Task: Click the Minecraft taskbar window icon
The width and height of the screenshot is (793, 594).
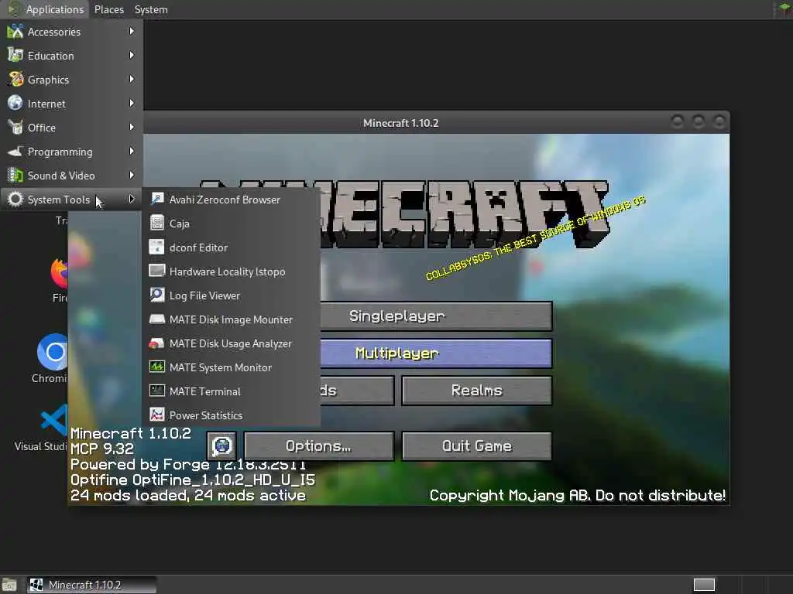Action: click(36, 585)
